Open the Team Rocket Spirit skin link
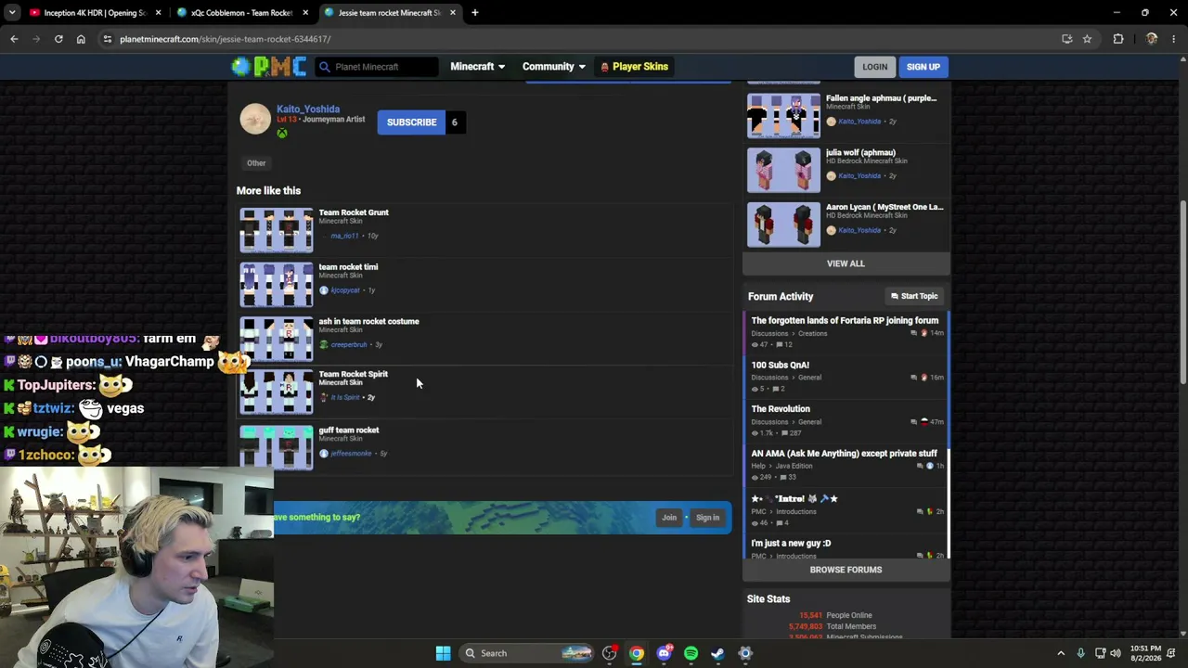 pyautogui.click(x=353, y=375)
